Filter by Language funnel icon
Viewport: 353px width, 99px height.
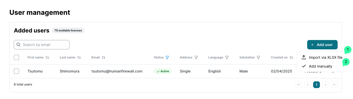(x=227, y=57)
